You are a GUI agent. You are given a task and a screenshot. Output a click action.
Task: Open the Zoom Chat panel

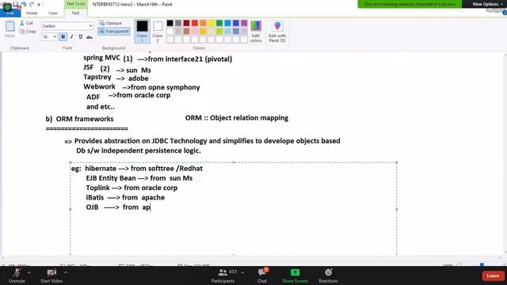coord(262,275)
